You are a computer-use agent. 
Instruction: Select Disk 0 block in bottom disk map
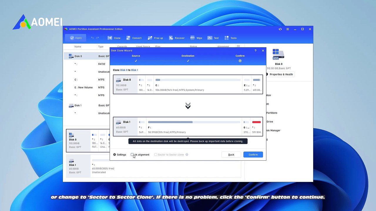pyautogui.click(x=78, y=140)
